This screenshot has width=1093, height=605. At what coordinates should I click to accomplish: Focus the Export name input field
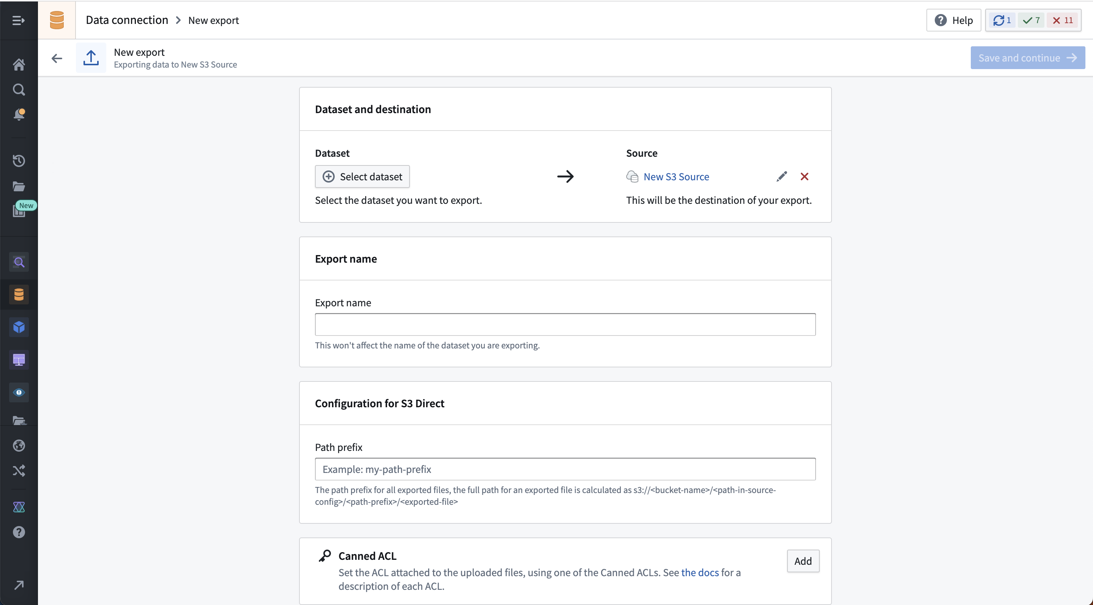coord(565,325)
